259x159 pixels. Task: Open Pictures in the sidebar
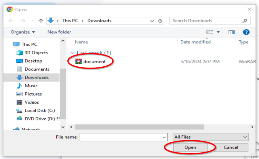(x=33, y=94)
